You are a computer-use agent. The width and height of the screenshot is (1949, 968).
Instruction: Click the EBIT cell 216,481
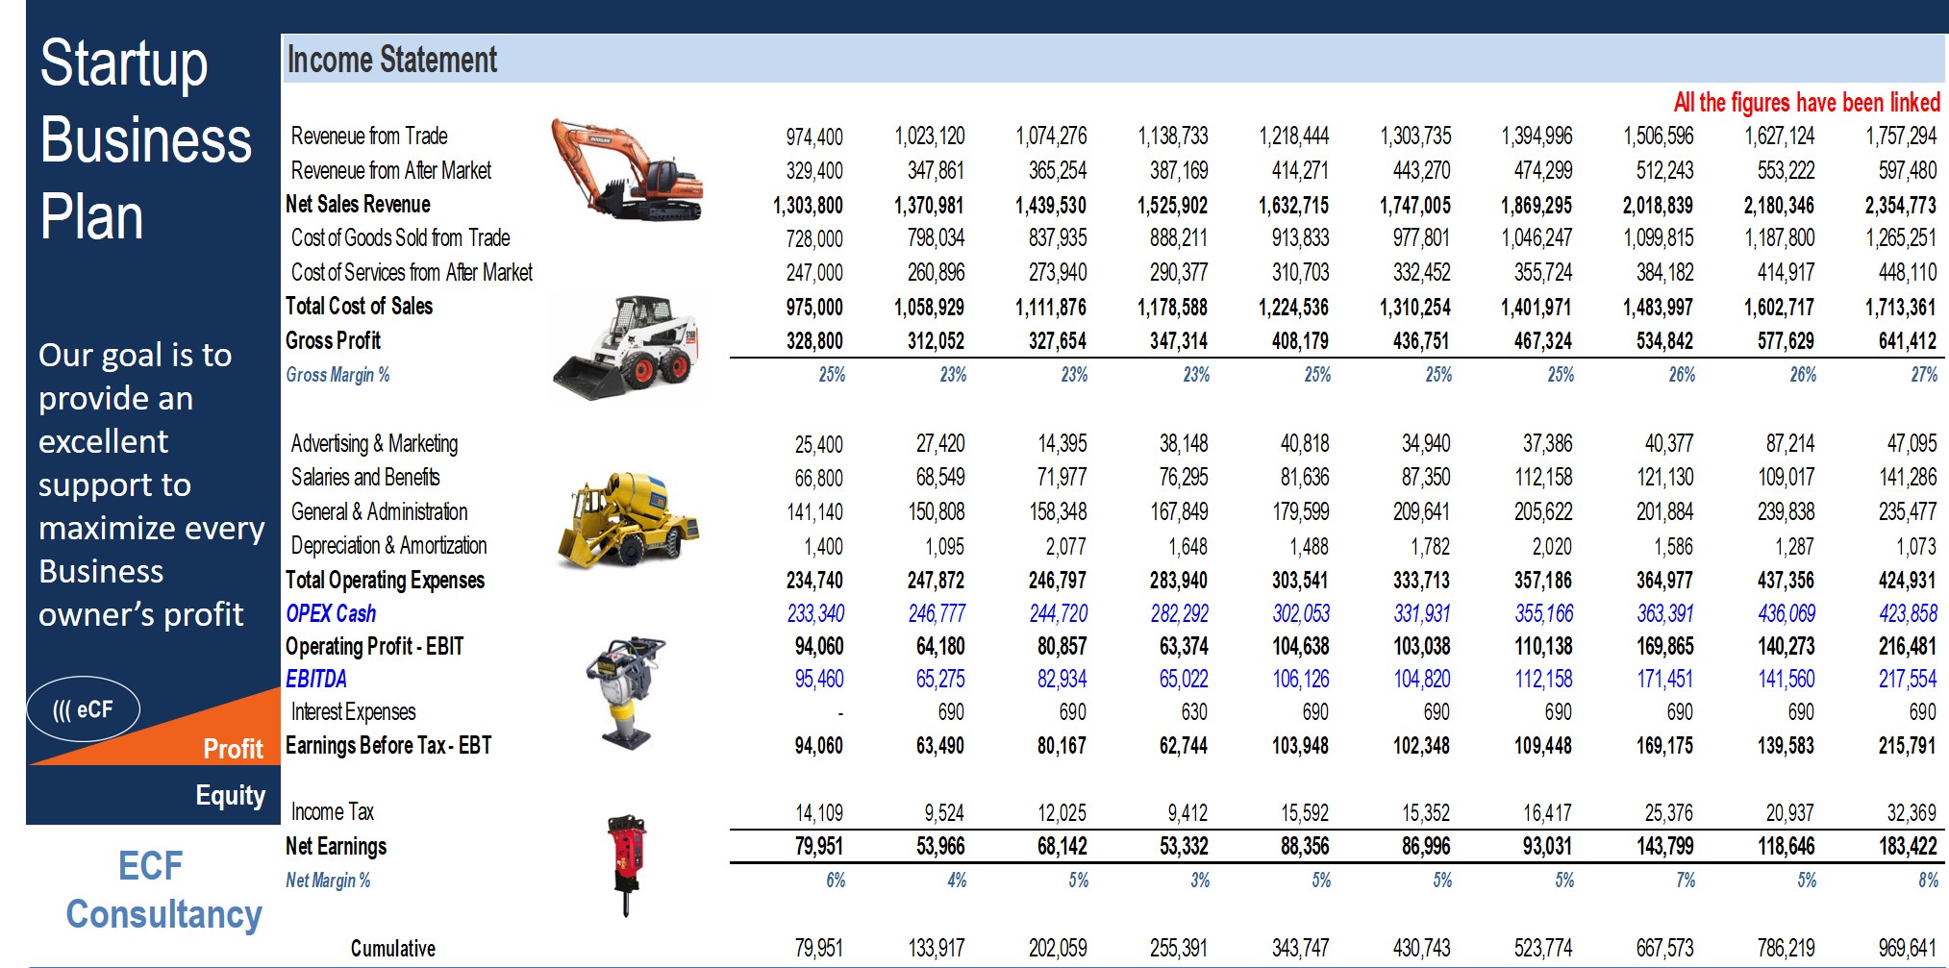(x=1908, y=646)
